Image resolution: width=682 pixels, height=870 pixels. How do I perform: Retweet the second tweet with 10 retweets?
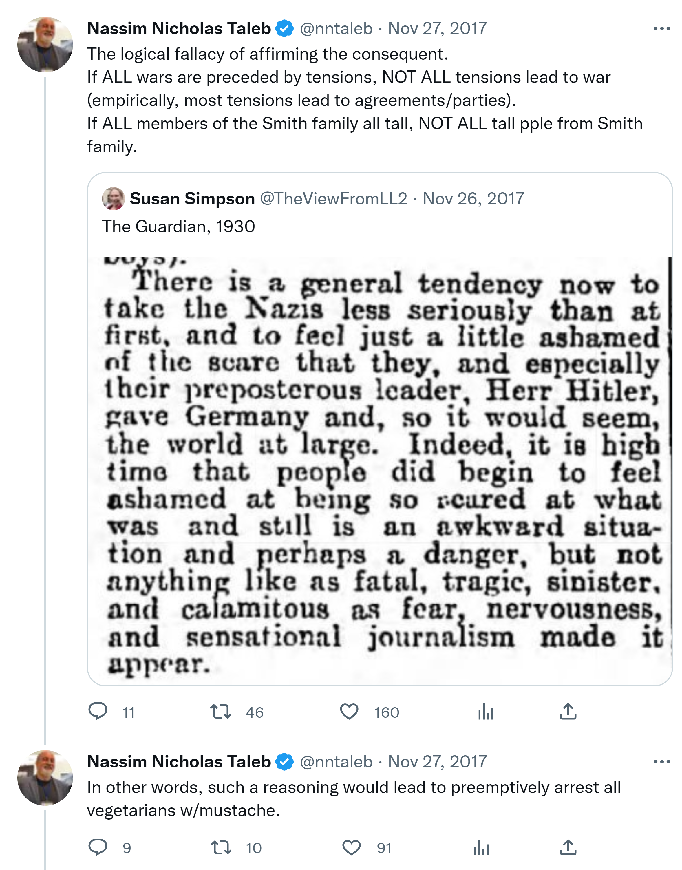pos(221,847)
